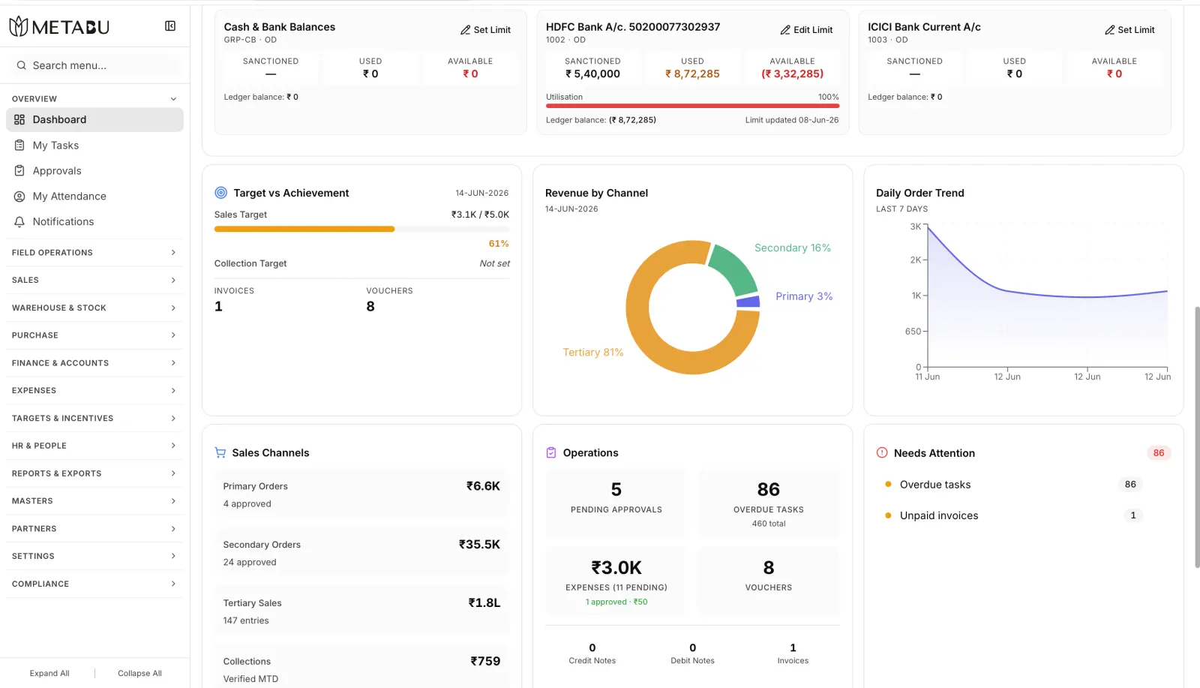Image resolution: width=1200 pixels, height=688 pixels.
Task: Collapse the sidebar using the panel icon
Action: (x=170, y=26)
